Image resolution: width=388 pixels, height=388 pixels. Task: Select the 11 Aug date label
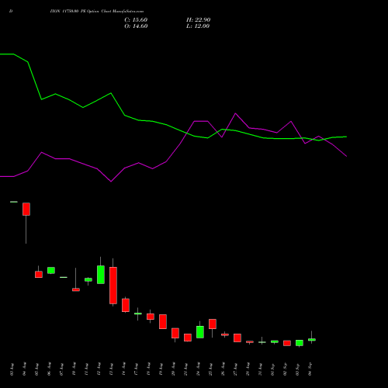[87, 369]
